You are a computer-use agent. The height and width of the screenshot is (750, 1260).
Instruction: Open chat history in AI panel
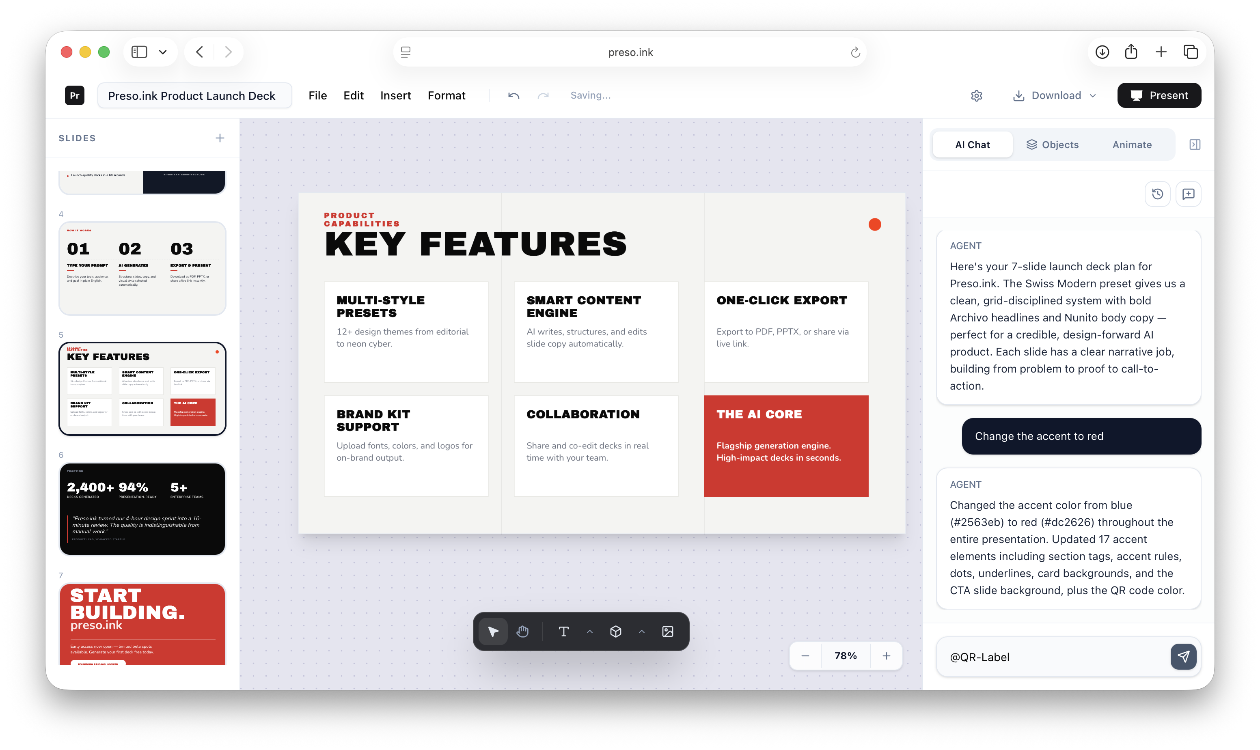pyautogui.click(x=1157, y=194)
